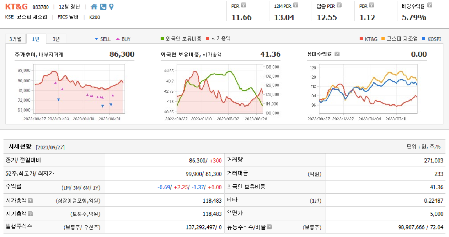This screenshot has width=449, height=237.
Task: Click the red 시가총액 legend swatch
Action: tap(208, 38)
